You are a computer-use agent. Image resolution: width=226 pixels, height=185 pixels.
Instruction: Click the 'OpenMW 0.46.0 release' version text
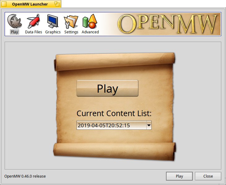coord(25,176)
